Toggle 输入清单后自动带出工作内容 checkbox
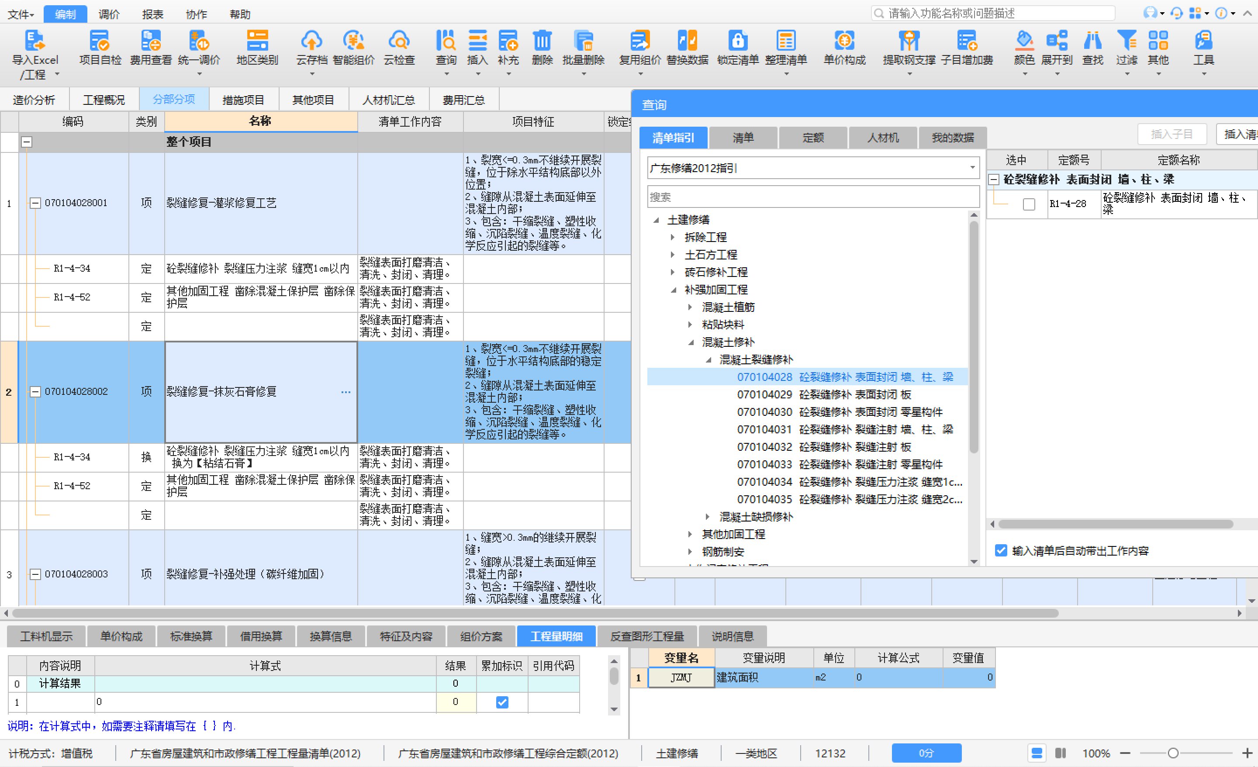Viewport: 1258px width, 767px height. coord(1001,550)
